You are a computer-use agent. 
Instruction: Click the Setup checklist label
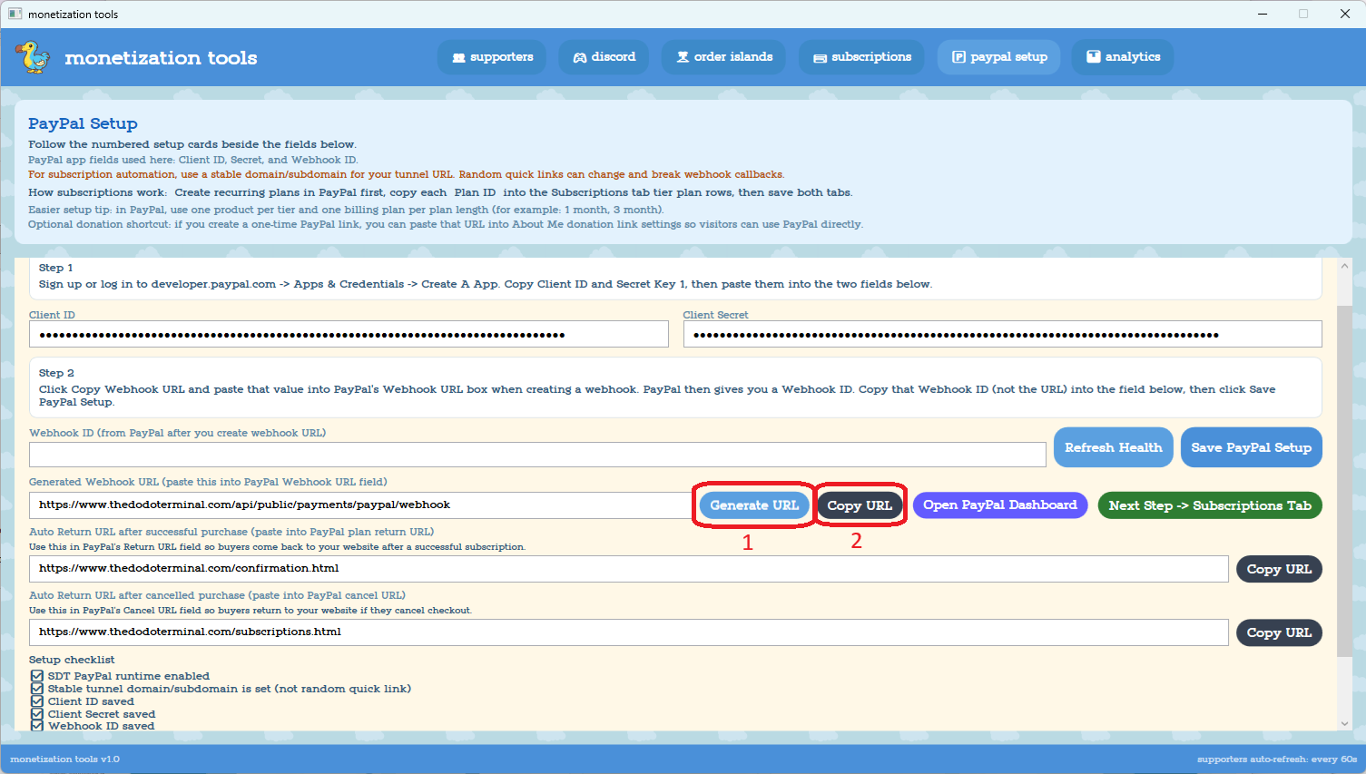pos(72,660)
